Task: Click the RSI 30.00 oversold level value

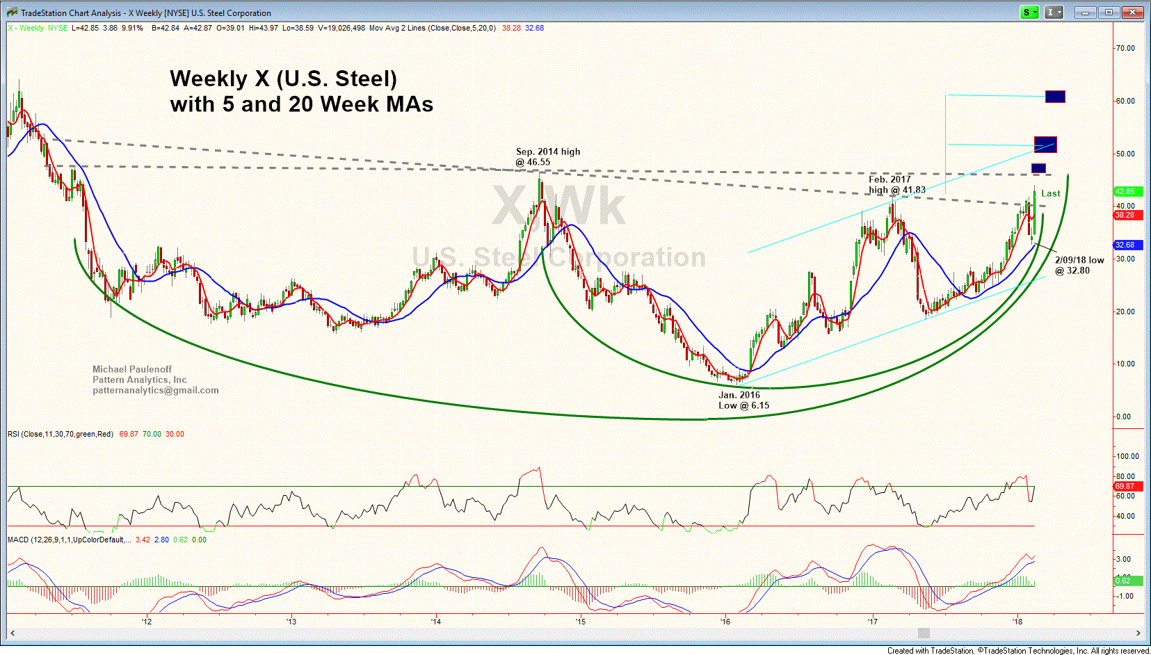Action: pos(175,434)
